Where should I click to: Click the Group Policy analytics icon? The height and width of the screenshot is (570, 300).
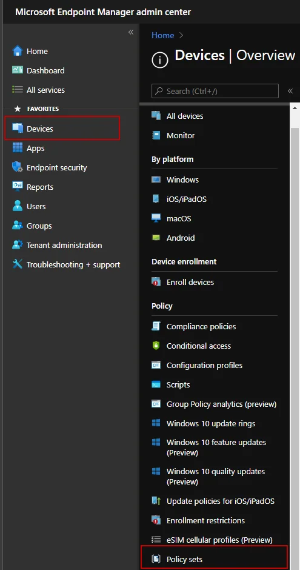pos(156,404)
